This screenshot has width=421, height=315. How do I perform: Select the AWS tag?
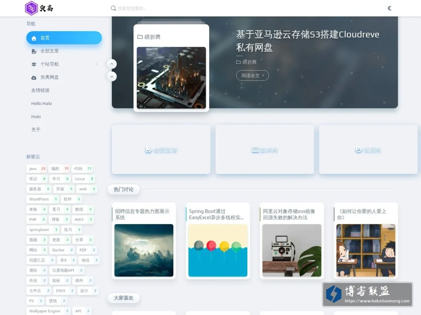[83, 219]
